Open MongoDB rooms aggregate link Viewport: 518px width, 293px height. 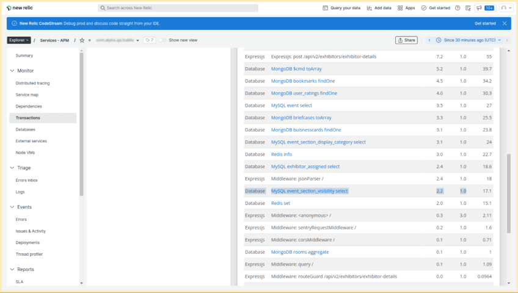tap(300, 251)
